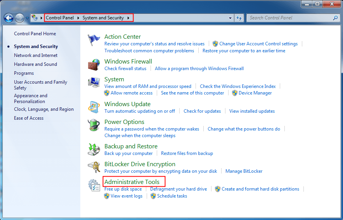Viewport: 343px width, 220px height.
Task: Click the Backup and Restore icon
Action: click(x=94, y=150)
